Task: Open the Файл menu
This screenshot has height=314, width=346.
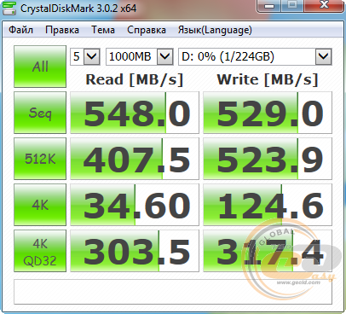Action: click(x=20, y=30)
